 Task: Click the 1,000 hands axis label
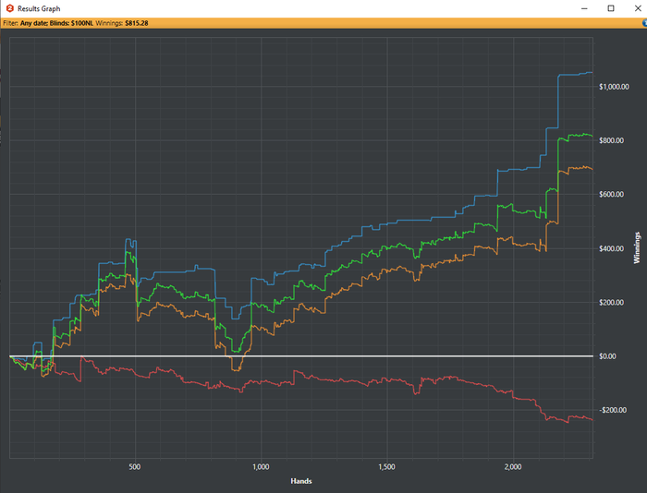pyautogui.click(x=261, y=467)
